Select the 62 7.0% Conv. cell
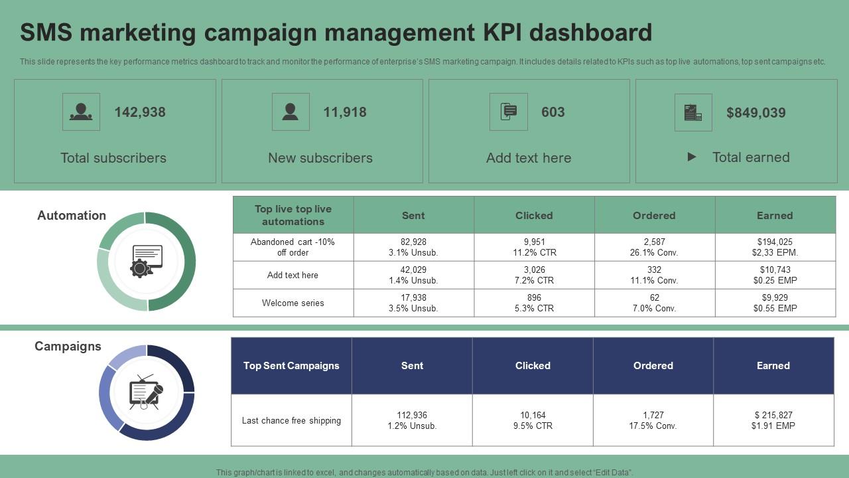The image size is (849, 478). pos(654,303)
